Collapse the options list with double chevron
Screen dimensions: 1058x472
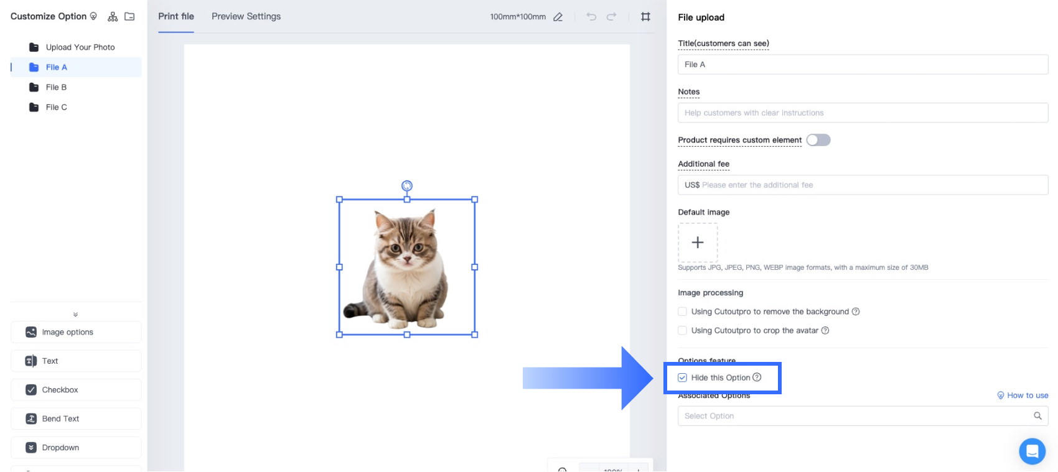pos(75,315)
